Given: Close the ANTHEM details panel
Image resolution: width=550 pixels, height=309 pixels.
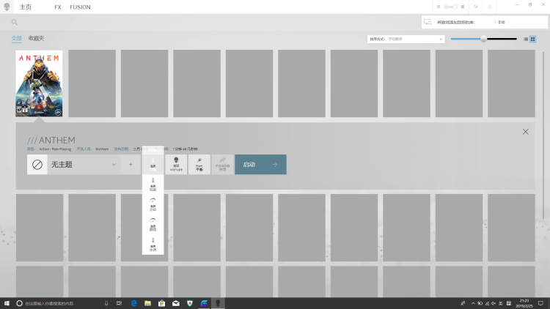Looking at the screenshot, I should 526,132.
